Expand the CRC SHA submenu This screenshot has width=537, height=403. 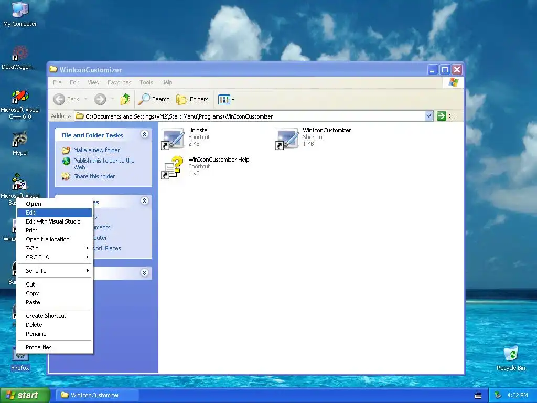(55, 257)
